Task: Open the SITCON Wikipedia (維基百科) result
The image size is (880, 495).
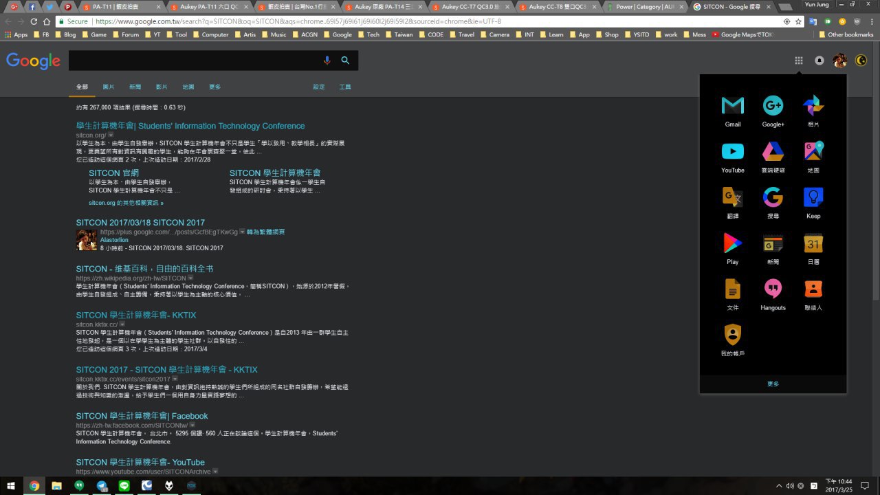Action: 145,269
